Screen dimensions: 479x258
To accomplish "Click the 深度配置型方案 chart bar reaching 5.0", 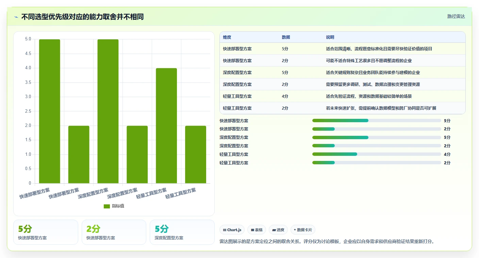I will point(108,111).
